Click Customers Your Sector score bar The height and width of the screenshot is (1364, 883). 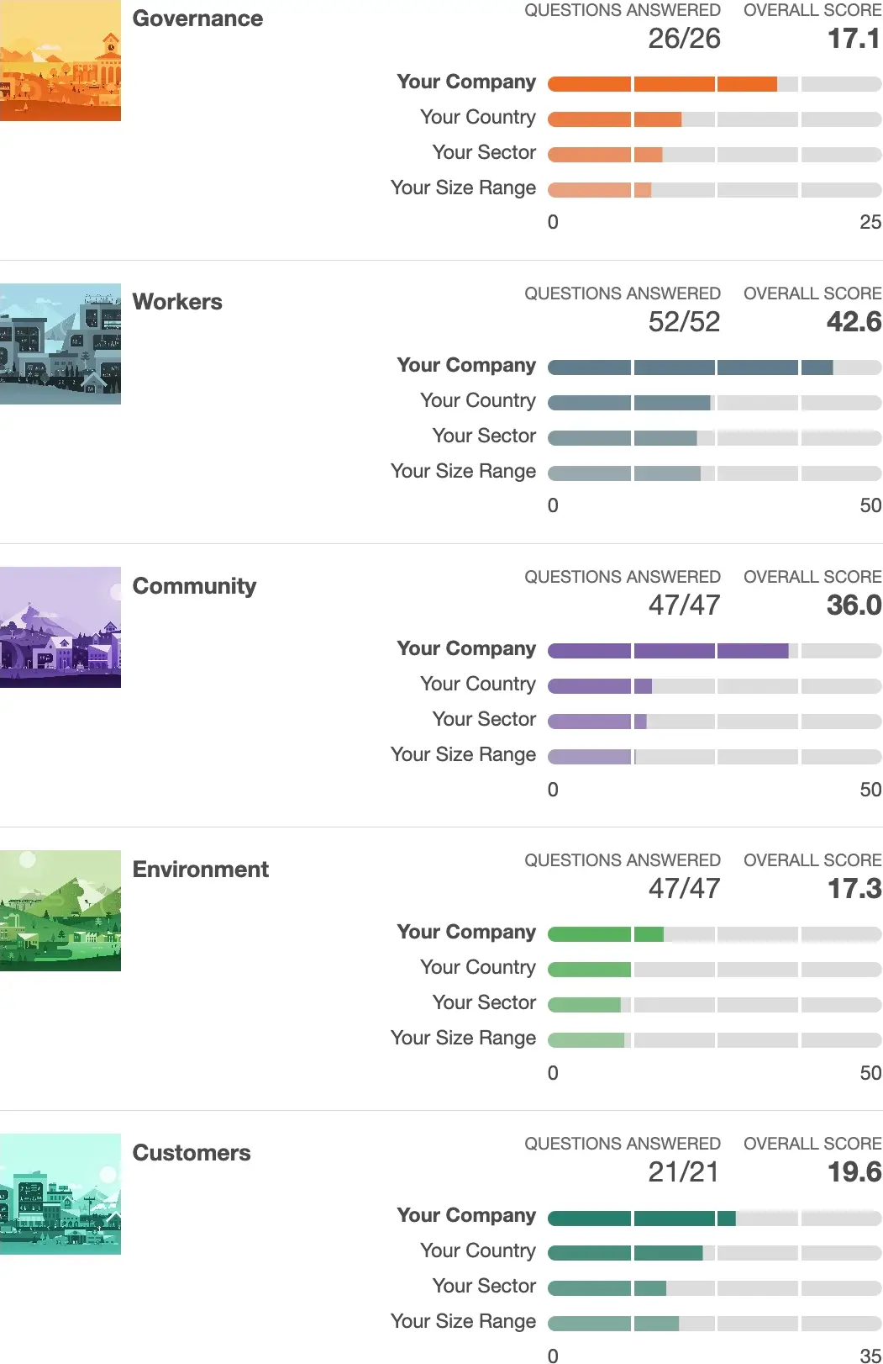pyautogui.click(x=714, y=1288)
